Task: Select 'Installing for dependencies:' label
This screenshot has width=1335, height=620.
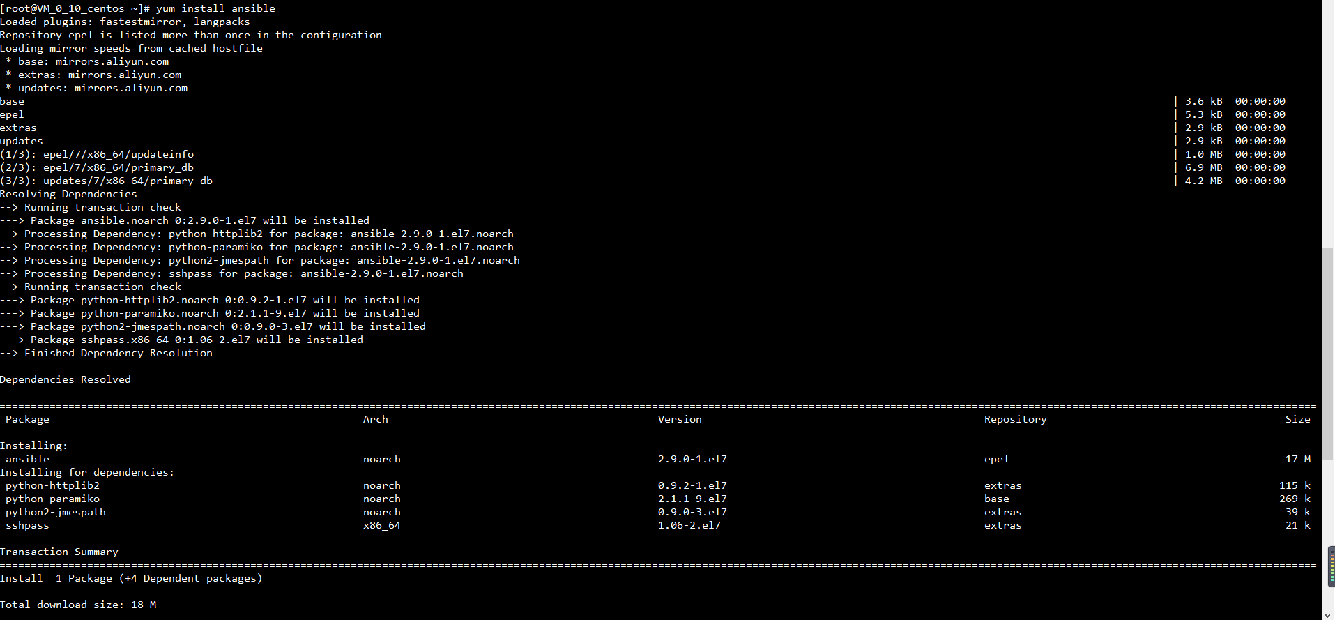Action: [87, 472]
